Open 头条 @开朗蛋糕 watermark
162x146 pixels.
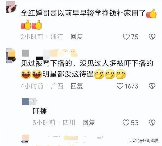click(x=143, y=140)
